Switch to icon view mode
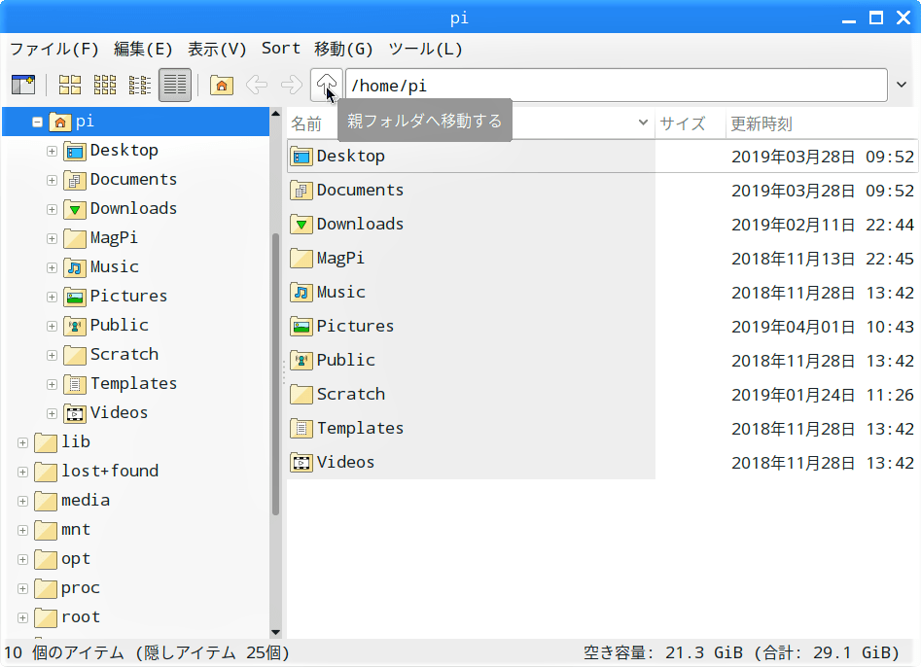Viewport: 921px width, 667px height. pos(70,86)
